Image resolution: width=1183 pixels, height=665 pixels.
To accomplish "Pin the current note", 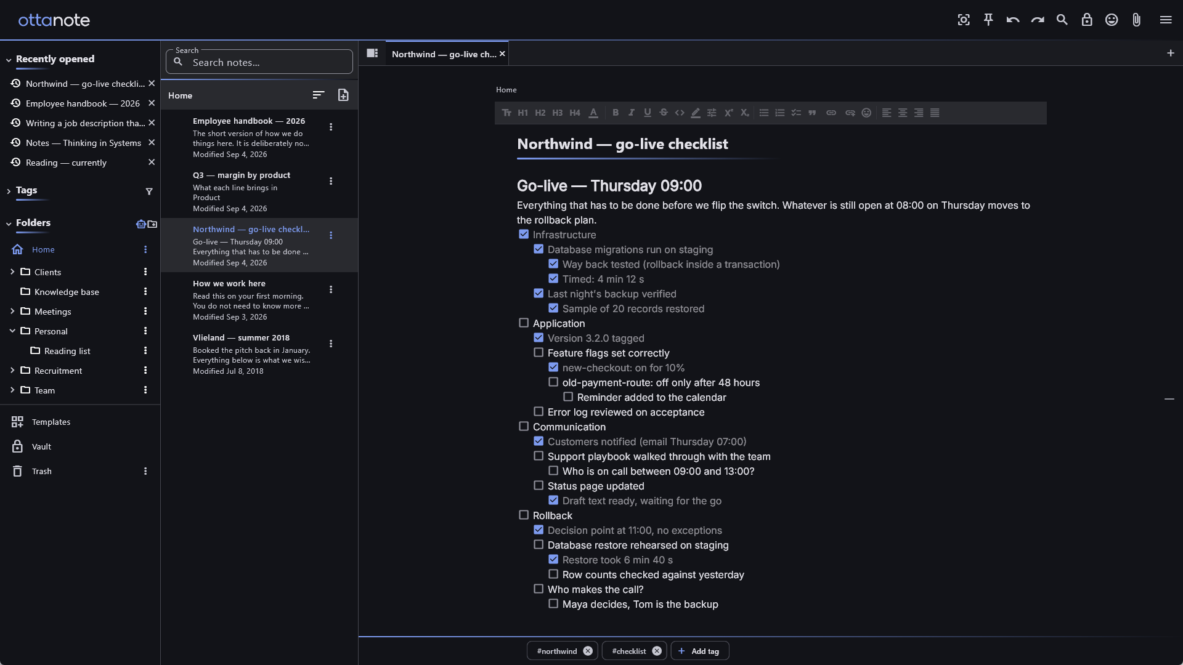I will pos(988,20).
